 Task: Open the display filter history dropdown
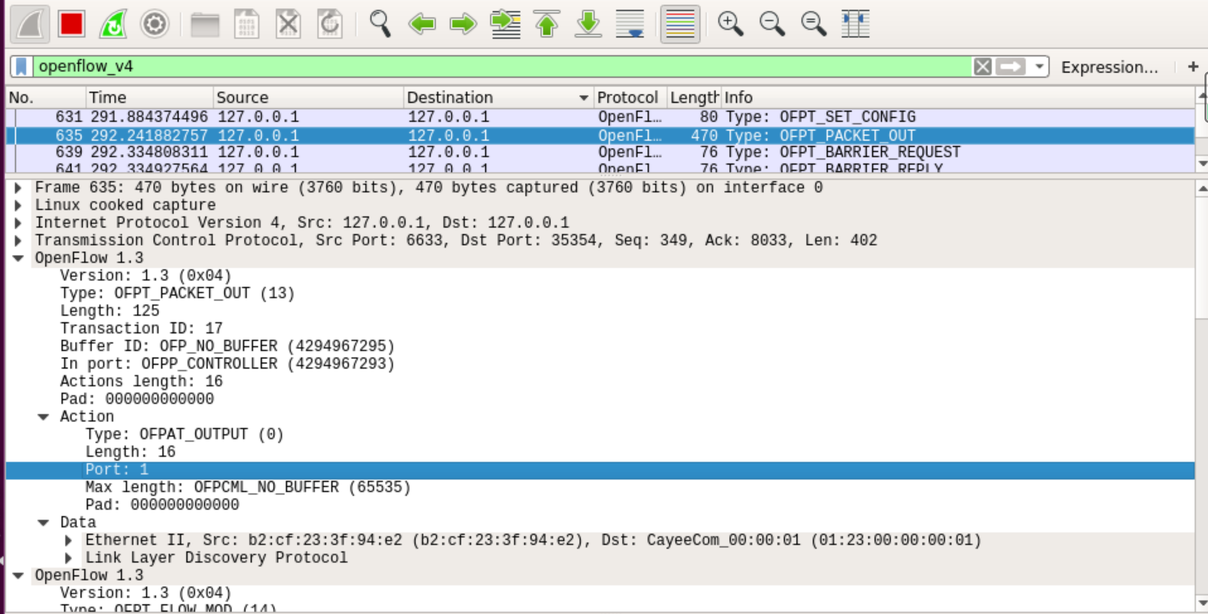click(1039, 66)
